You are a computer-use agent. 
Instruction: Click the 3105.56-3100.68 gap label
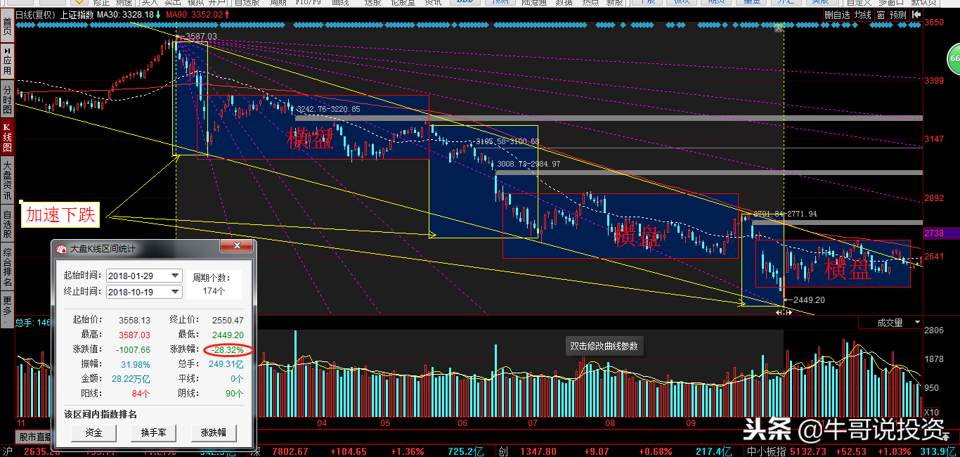[507, 141]
